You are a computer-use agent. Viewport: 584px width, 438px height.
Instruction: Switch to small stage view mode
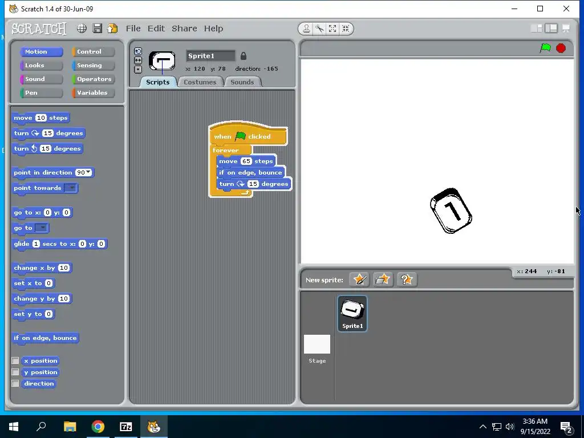coord(536,29)
